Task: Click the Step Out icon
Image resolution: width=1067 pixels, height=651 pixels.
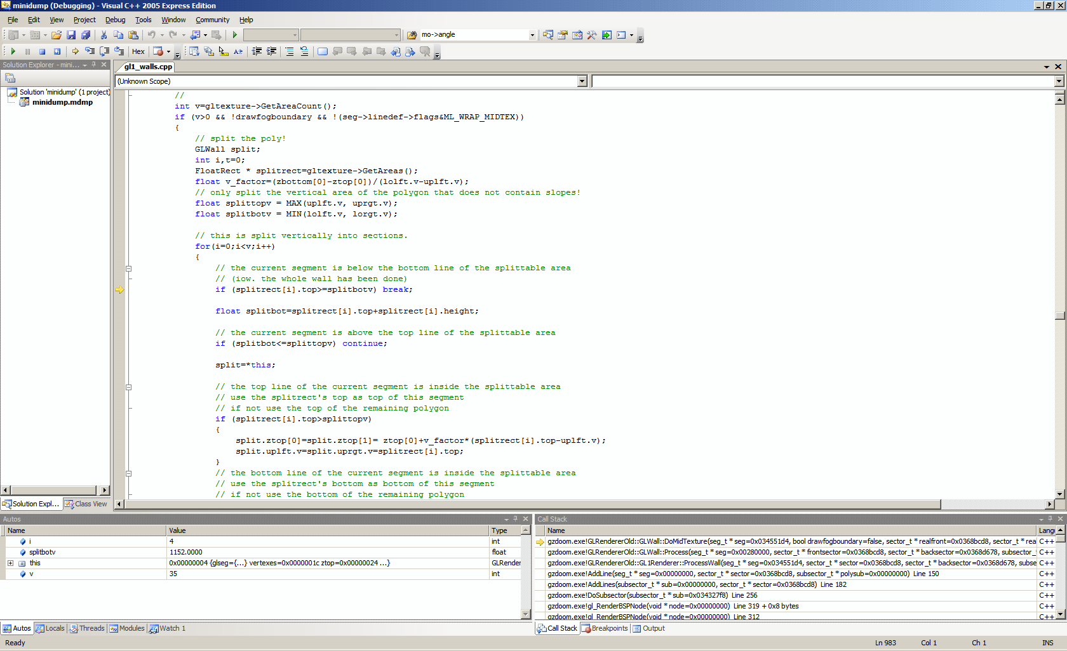Action: [x=119, y=51]
